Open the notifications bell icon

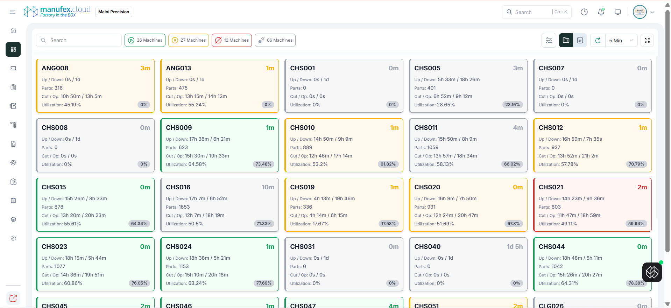tap(601, 12)
